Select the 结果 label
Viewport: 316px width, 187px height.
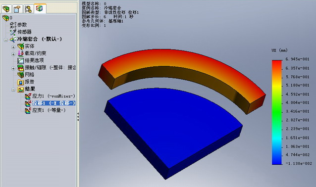pos(30,89)
